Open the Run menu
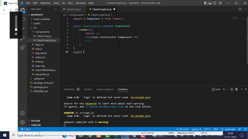The width and height of the screenshot is (248, 139). click(71, 3)
